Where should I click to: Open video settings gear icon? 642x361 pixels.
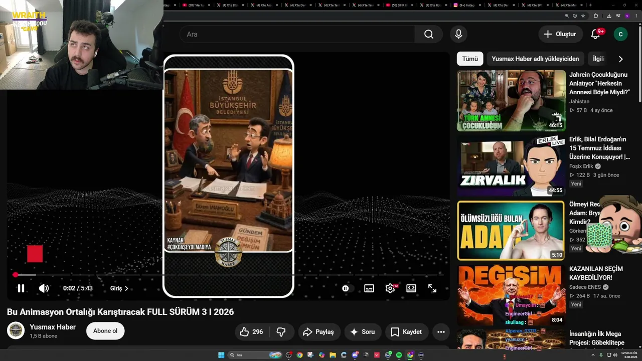click(x=390, y=288)
